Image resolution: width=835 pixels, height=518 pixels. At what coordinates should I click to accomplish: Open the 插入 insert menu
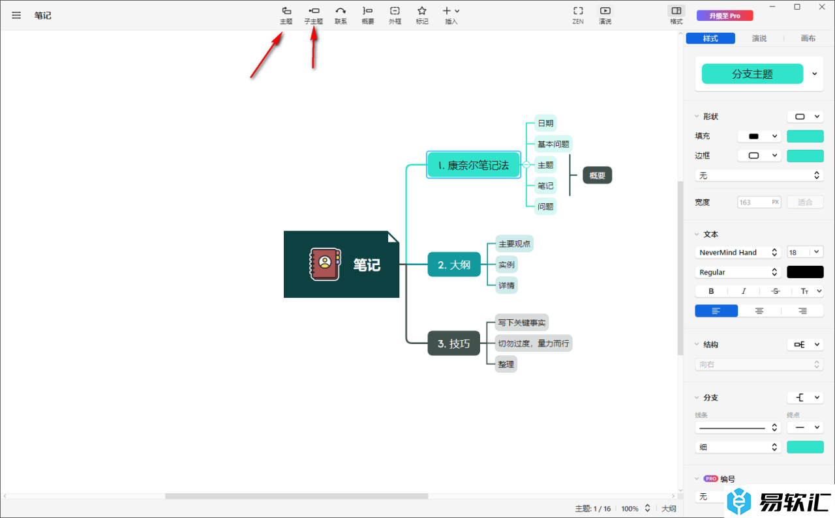pos(451,15)
